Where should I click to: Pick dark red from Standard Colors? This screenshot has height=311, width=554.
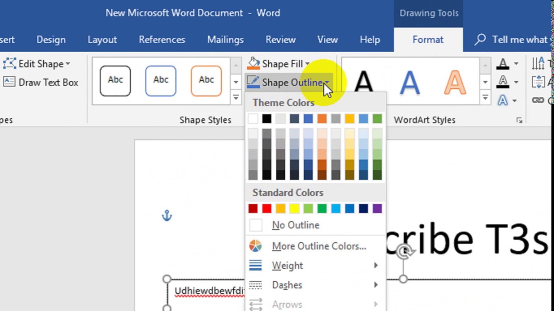[x=253, y=208]
